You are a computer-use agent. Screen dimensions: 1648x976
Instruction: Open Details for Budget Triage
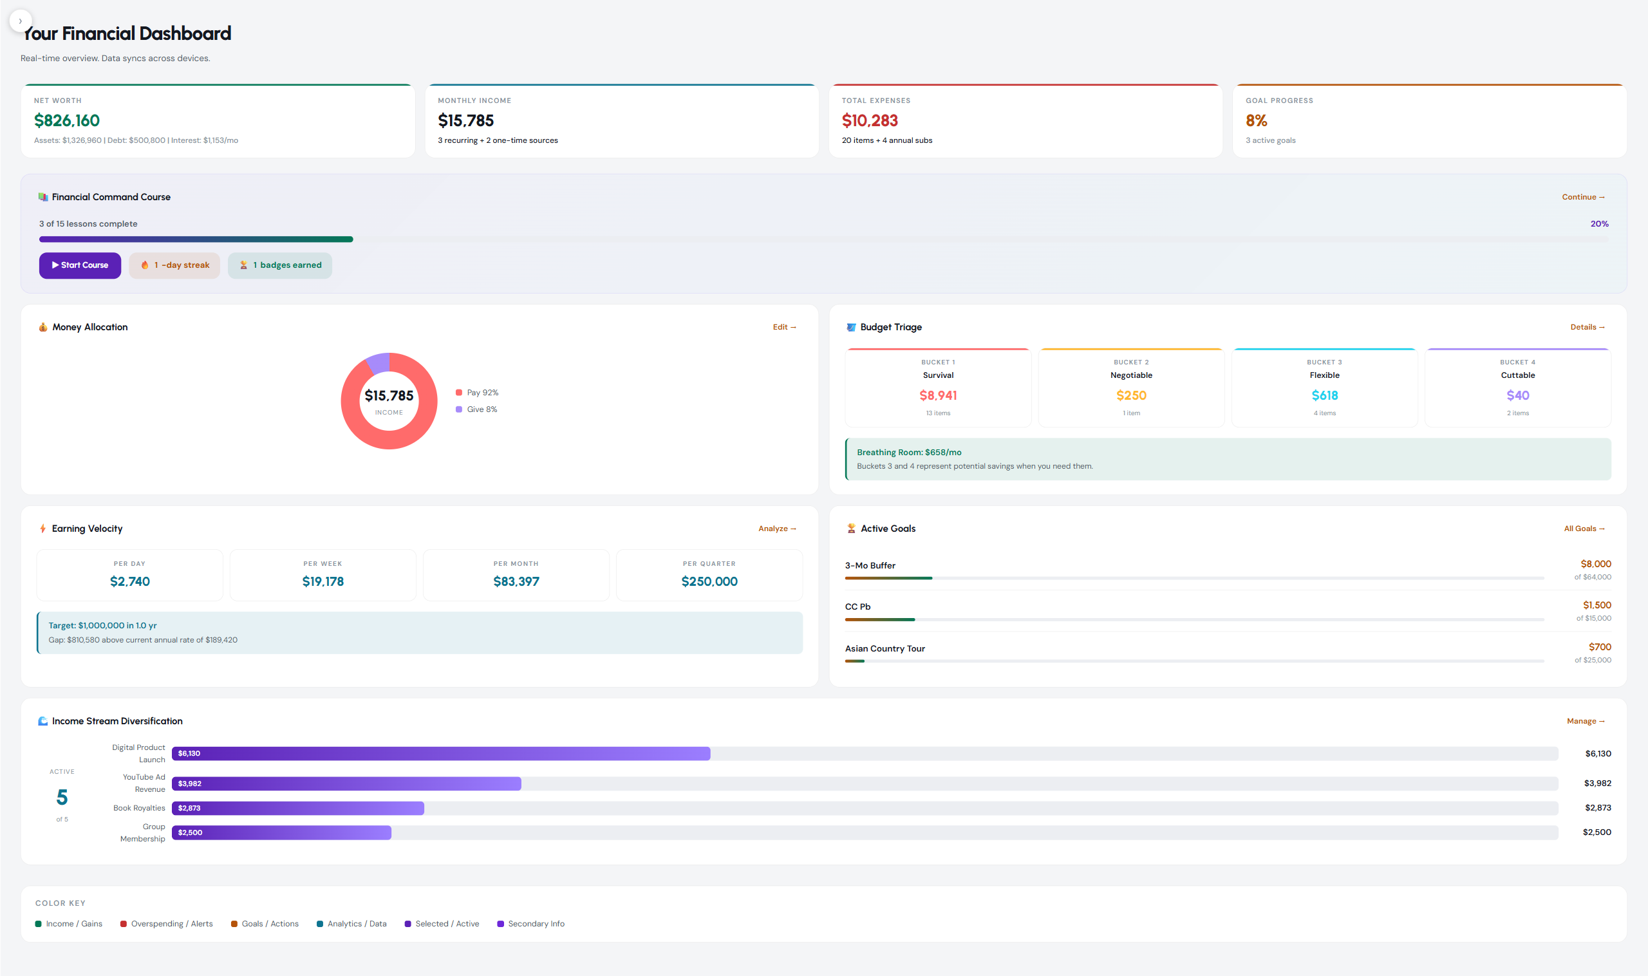pos(1587,327)
